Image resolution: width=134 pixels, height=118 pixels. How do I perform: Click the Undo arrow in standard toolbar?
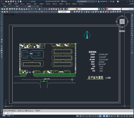32,9
